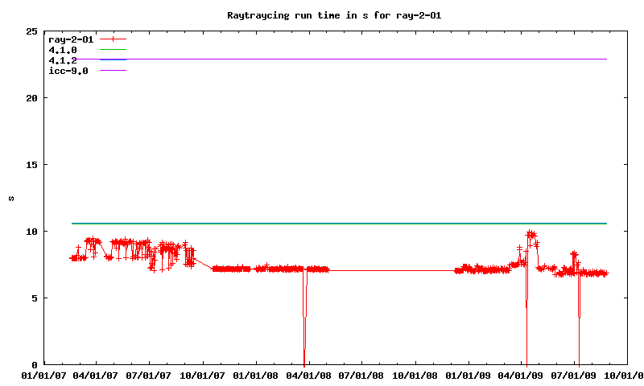The height and width of the screenshot is (386, 644).
Task: Select the y-axis tick label '15'
Action: point(31,165)
